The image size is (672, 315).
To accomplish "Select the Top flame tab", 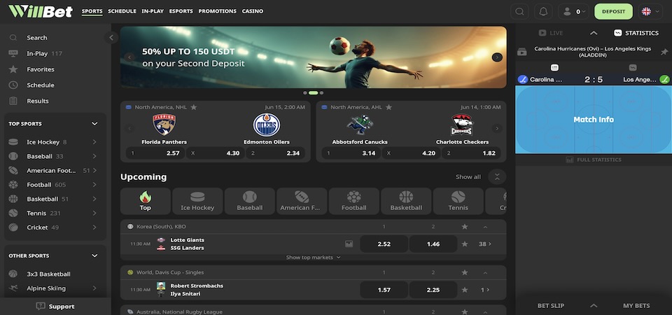I will pos(146,201).
